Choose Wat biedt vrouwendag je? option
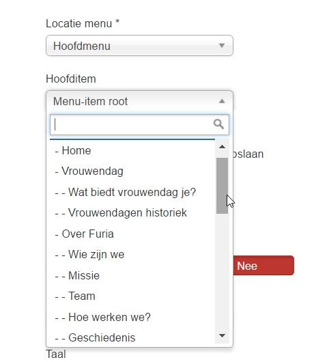314x362 pixels. [132, 192]
